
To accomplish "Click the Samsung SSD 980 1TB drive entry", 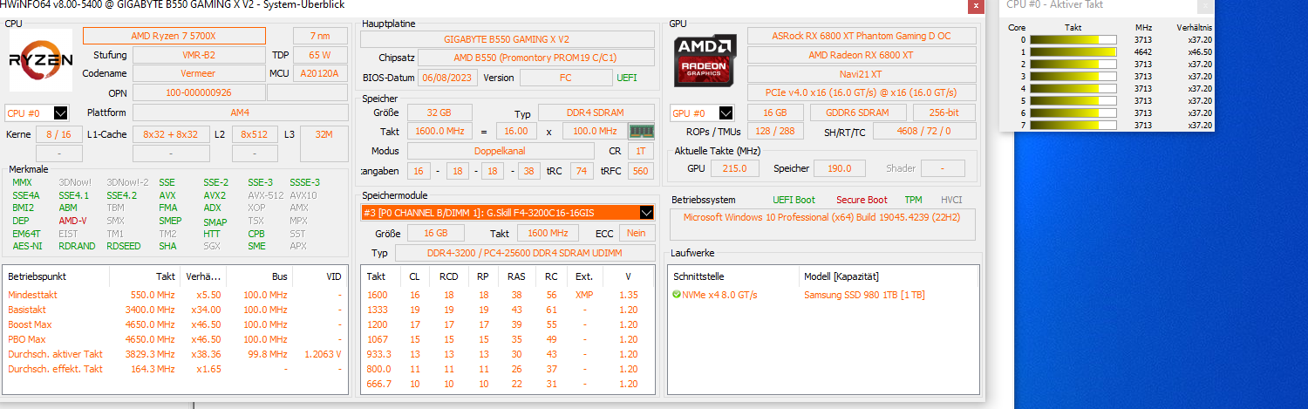I will pyautogui.click(x=864, y=295).
